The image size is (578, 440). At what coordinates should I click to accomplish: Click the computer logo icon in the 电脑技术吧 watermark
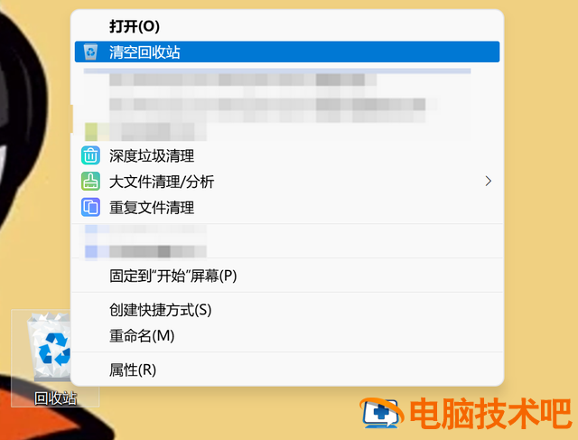(381, 413)
